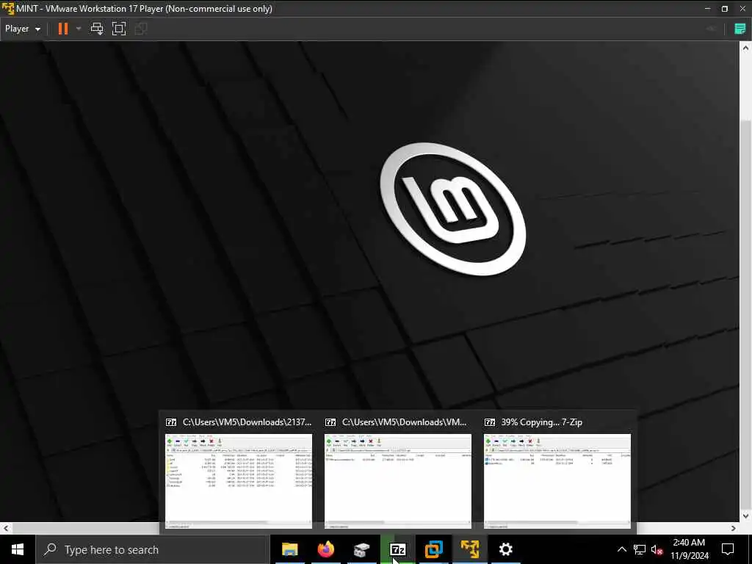Show hidden system tray icons
The image size is (752, 564).
pyautogui.click(x=621, y=549)
